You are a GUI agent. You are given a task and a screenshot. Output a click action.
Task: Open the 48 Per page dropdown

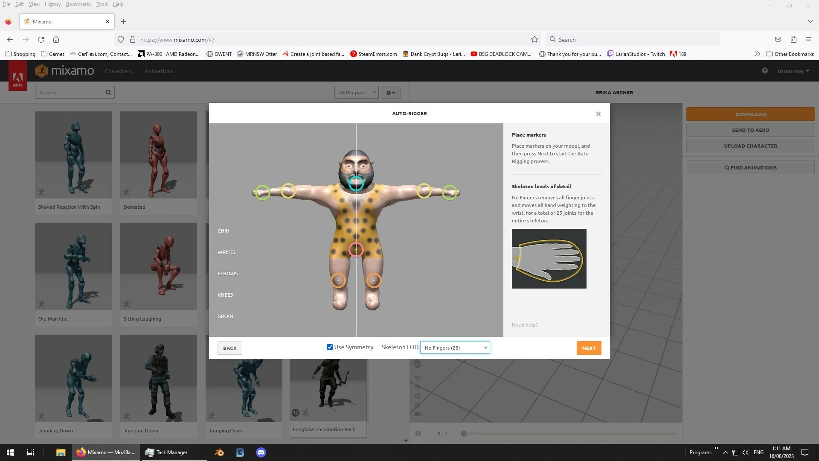tap(357, 93)
